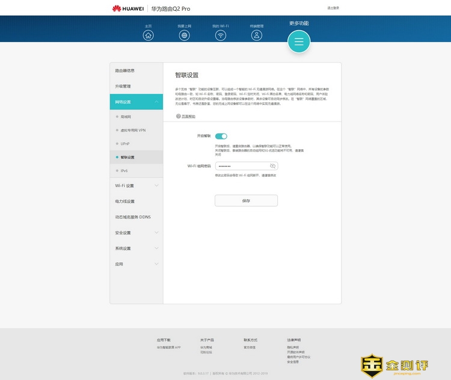Click the 保存 save button

[246, 201]
